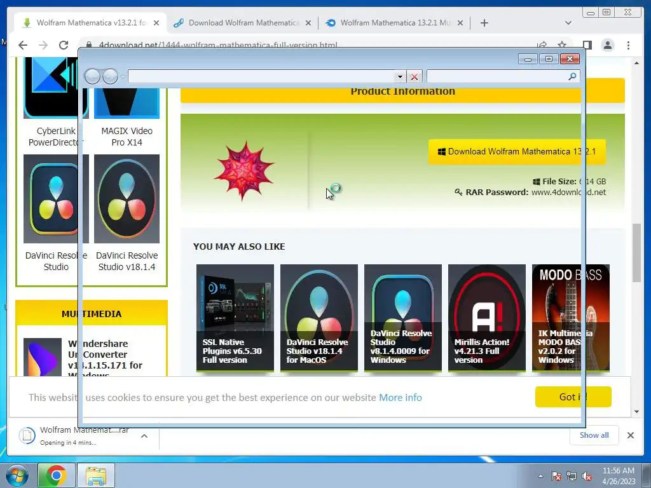651x488 pixels.
Task: Reload the 4download page
Action: click(x=64, y=45)
